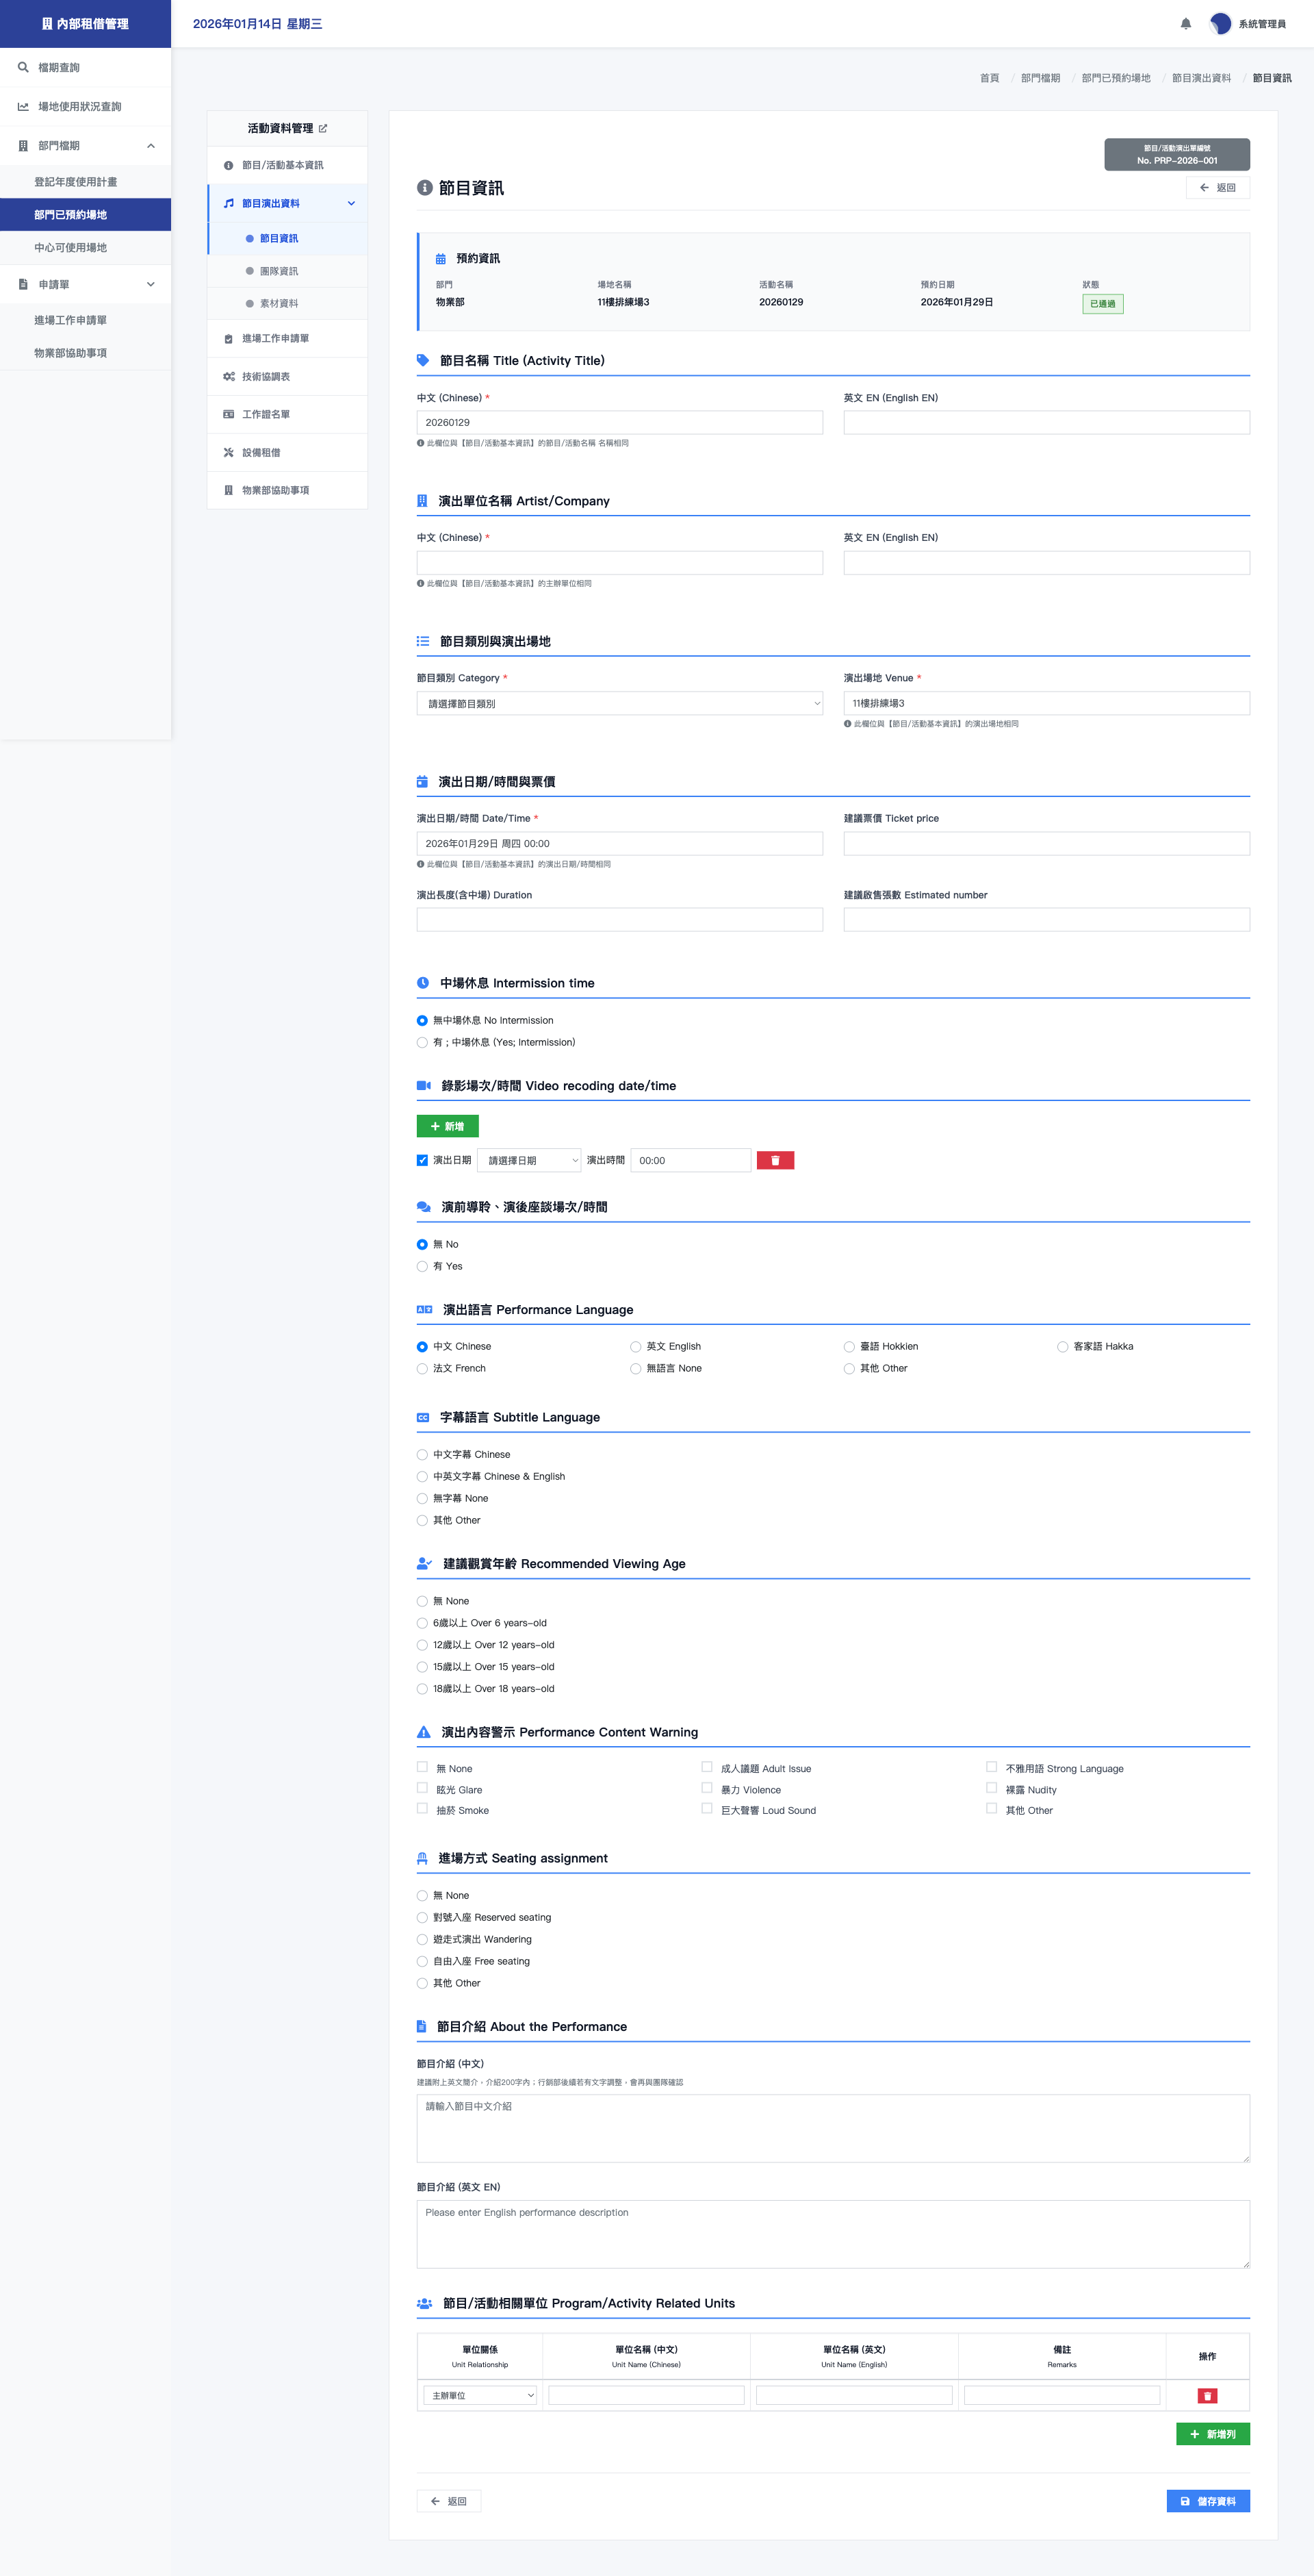The height and width of the screenshot is (2576, 1314).
Task: Open external link icon beside 活動資料管理
Action: [323, 129]
